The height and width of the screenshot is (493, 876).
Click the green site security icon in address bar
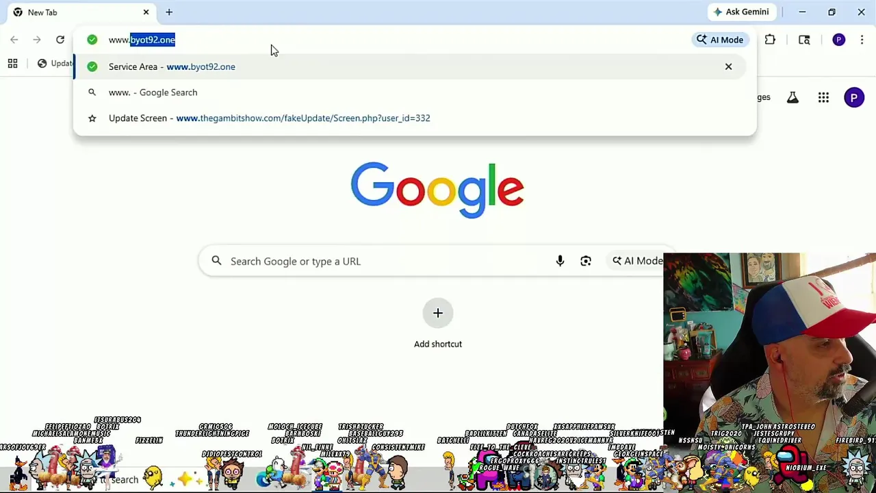92,40
